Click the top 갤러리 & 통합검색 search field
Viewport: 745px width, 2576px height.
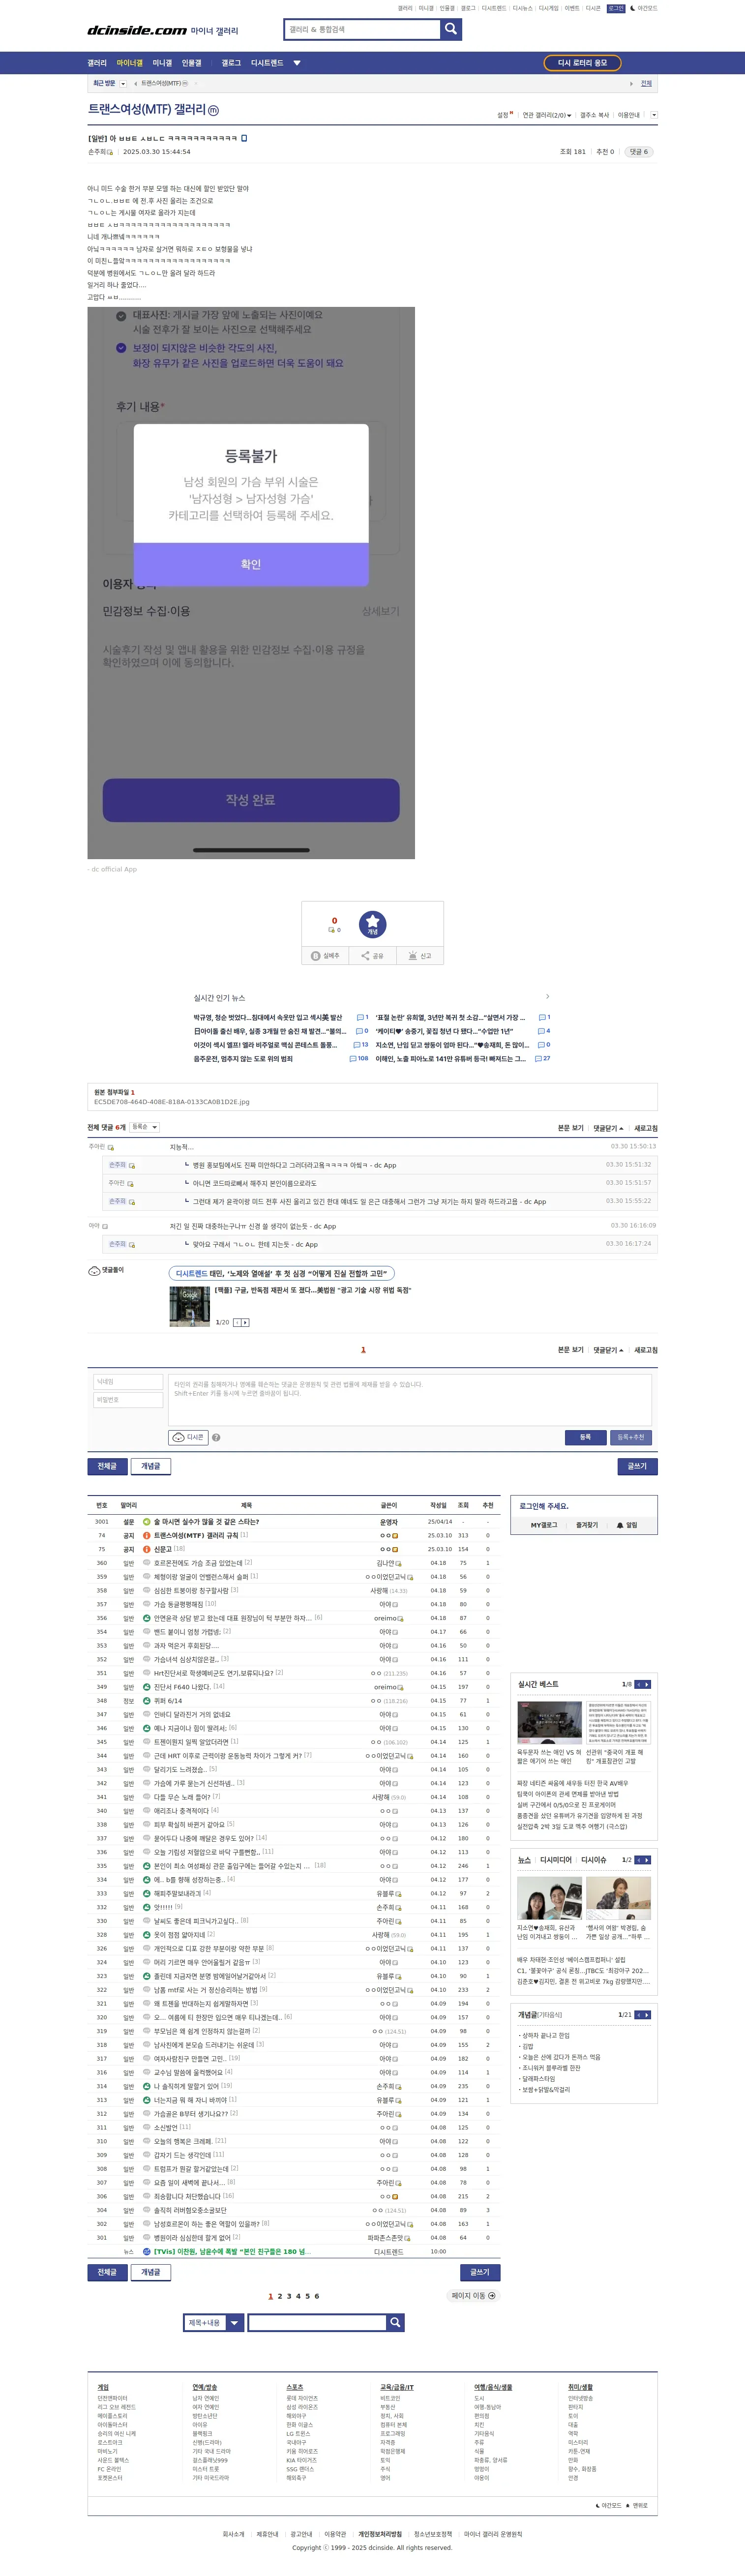(x=362, y=29)
